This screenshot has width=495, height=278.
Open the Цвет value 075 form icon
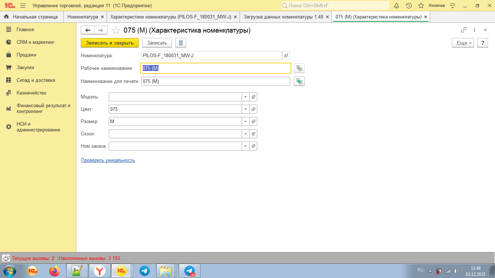click(x=254, y=109)
